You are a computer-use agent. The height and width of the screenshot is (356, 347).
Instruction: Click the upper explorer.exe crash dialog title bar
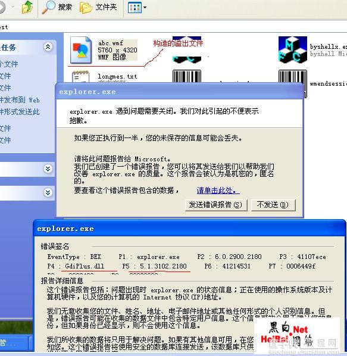tap(179, 92)
